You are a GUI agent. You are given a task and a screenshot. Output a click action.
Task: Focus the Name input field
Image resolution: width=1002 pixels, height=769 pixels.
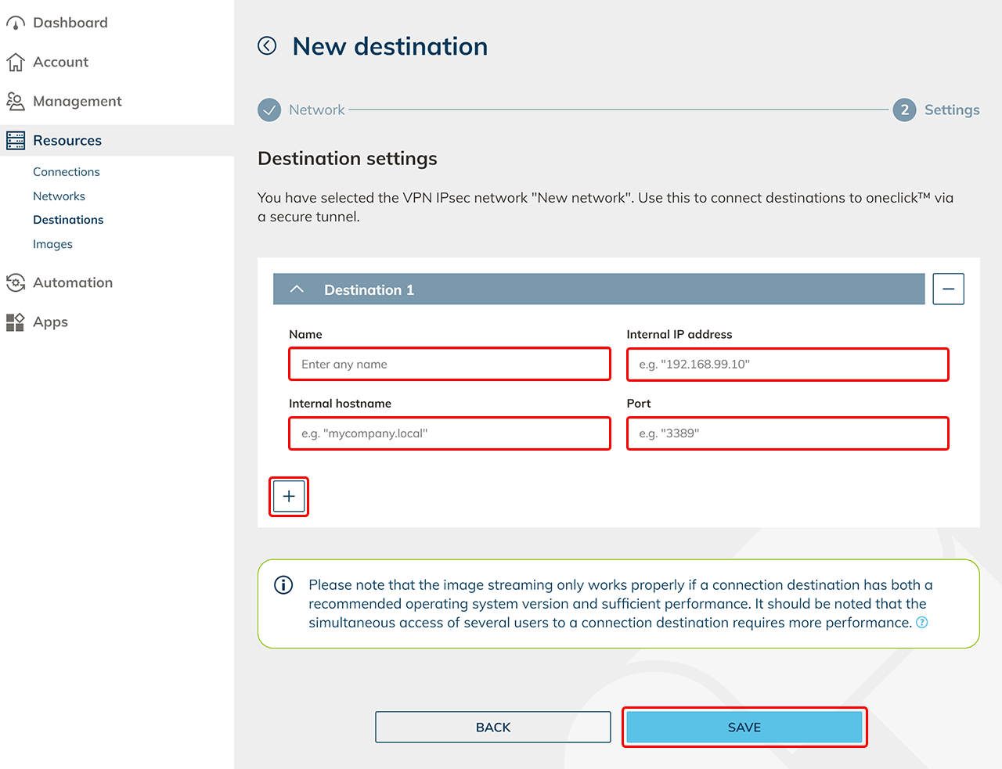(449, 365)
